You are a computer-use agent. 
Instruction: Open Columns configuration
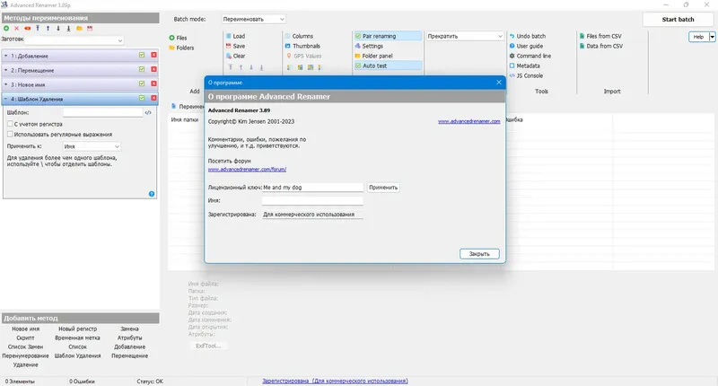pos(299,36)
